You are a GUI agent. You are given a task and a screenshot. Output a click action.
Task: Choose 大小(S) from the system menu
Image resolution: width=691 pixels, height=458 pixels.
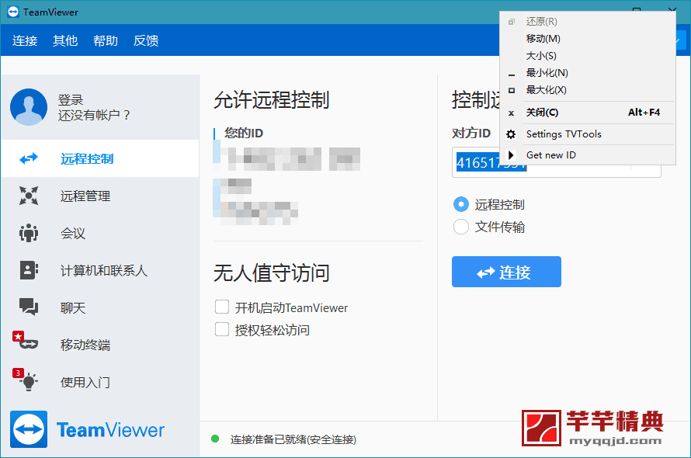588,56
